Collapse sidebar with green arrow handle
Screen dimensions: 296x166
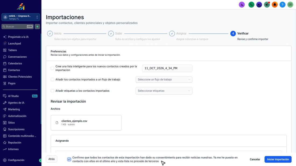click(x=40, y=160)
